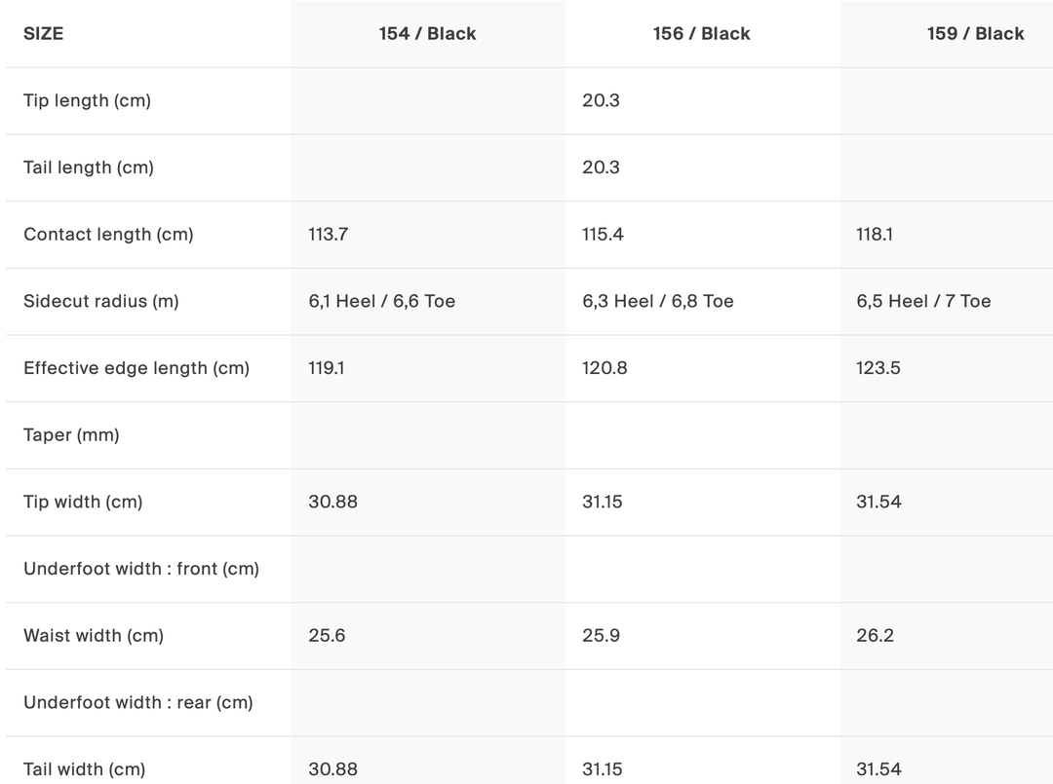Click the 6,3 Heel / 6,8 Toe cell
Viewport: 1053px width, 784px height.
click(658, 301)
